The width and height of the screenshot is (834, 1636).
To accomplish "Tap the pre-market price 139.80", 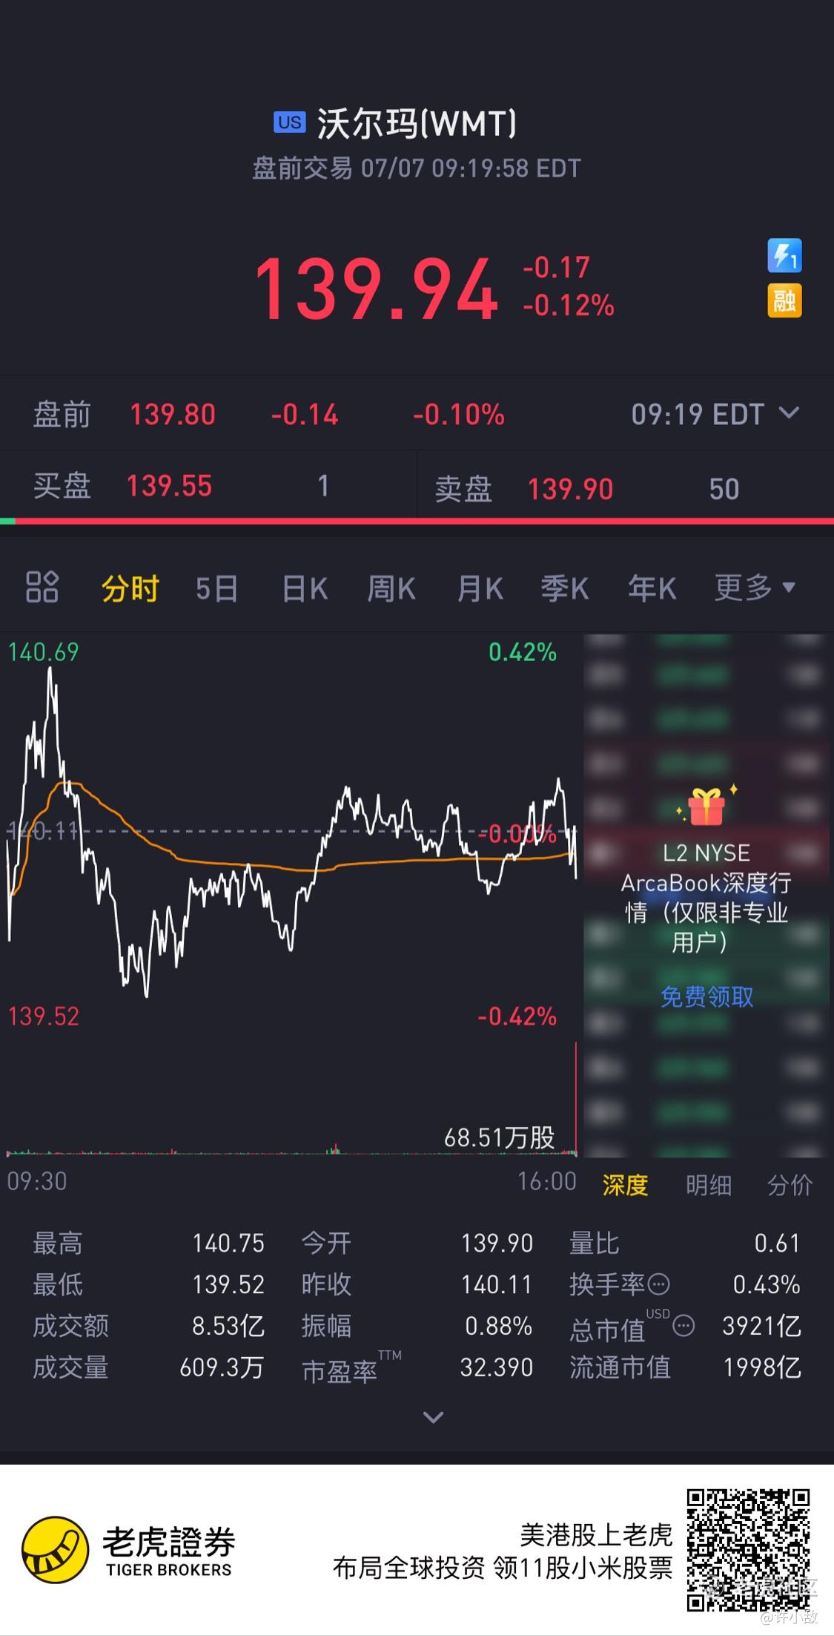I will pos(173,414).
